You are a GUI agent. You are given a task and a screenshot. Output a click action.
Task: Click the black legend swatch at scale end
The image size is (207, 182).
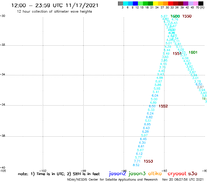click(x=201, y=3)
